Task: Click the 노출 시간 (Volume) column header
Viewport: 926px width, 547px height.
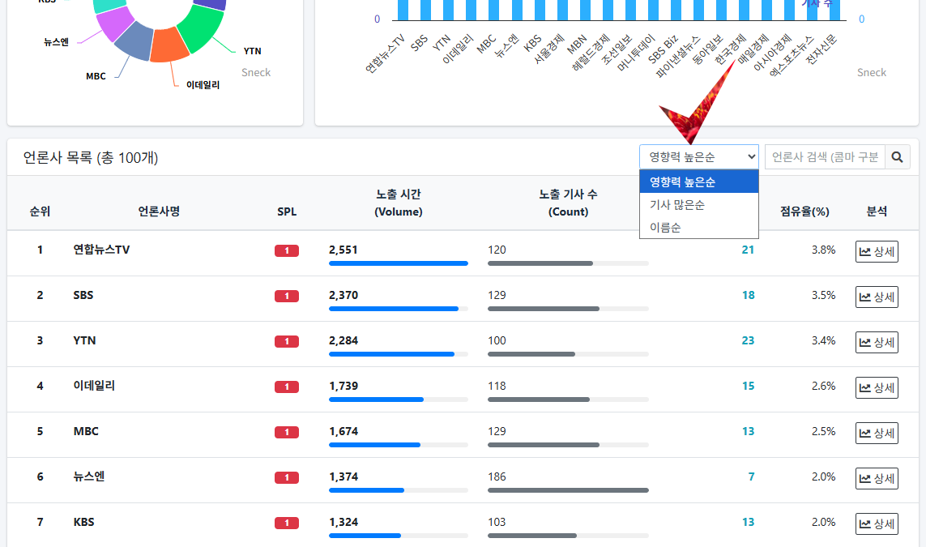Action: (398, 203)
